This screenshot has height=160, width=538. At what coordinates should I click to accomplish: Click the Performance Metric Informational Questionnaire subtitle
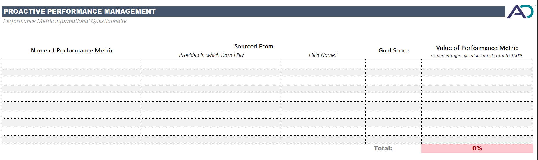point(65,21)
